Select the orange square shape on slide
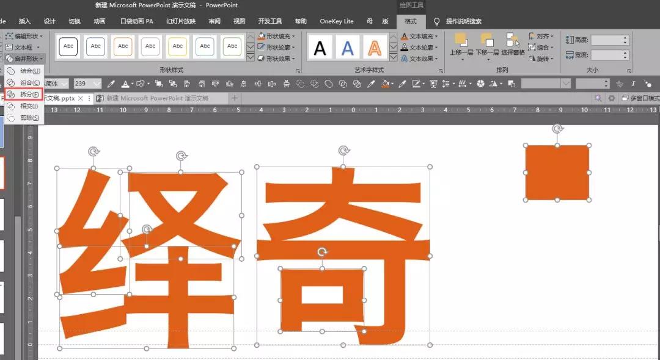This screenshot has height=360, width=660. tap(557, 173)
